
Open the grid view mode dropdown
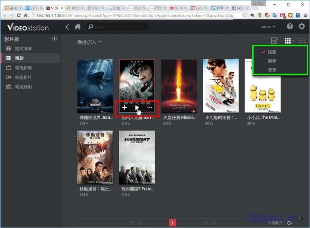(x=288, y=41)
